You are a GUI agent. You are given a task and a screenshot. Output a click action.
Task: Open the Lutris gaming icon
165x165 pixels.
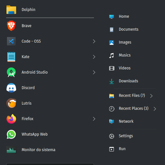[11, 103]
